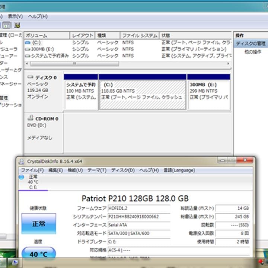Sort by ファイル システム column header
The height and width of the screenshot is (268, 268).
tap(140, 36)
